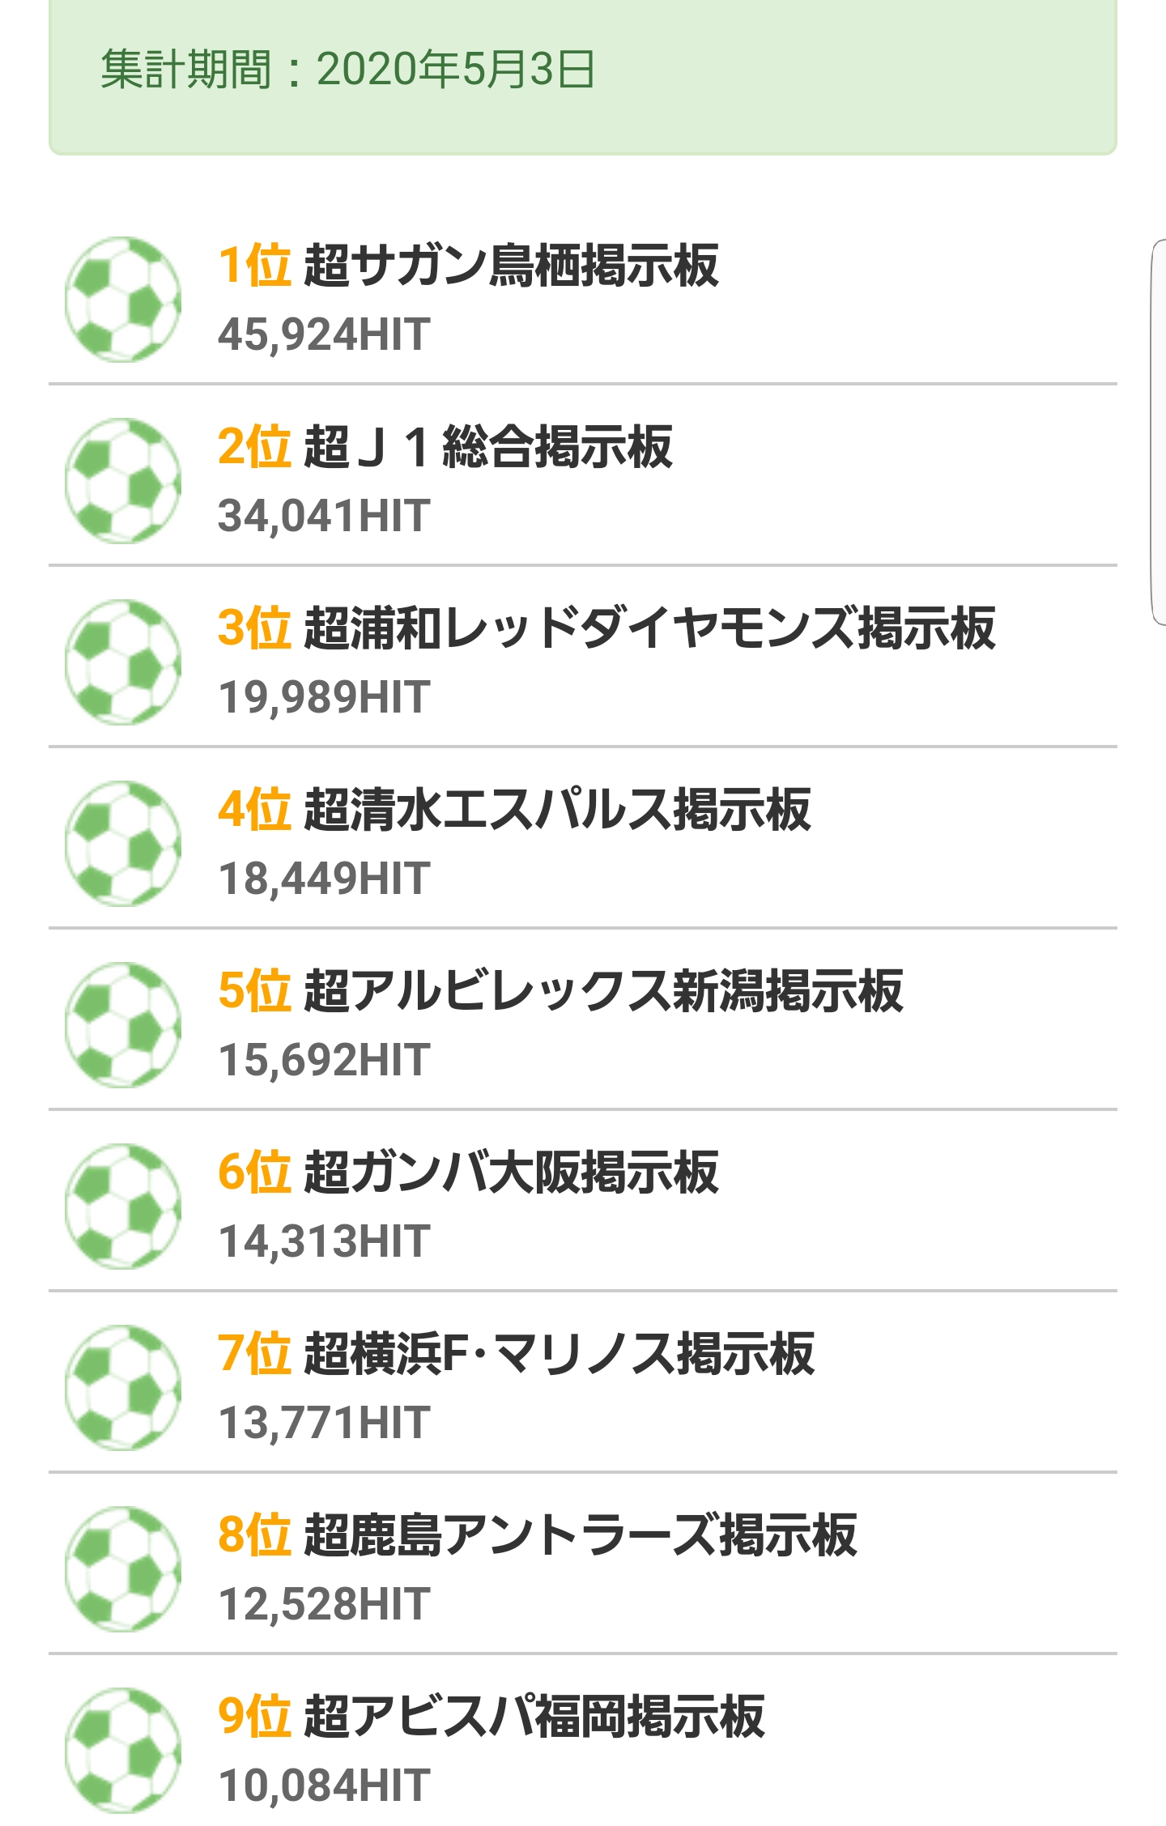
Task: Open 超横浜F・マリノス掲示板 board
Action: 559,1354
